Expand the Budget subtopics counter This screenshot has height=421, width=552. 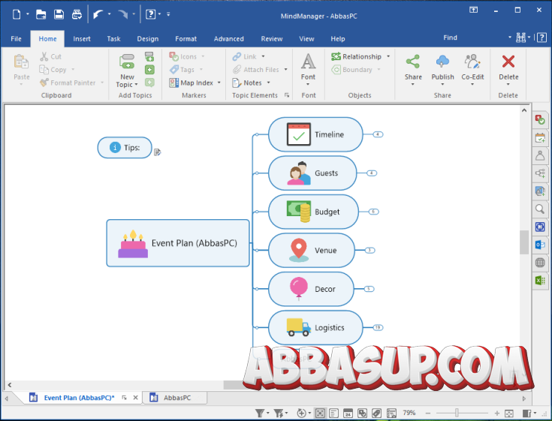[x=373, y=212]
